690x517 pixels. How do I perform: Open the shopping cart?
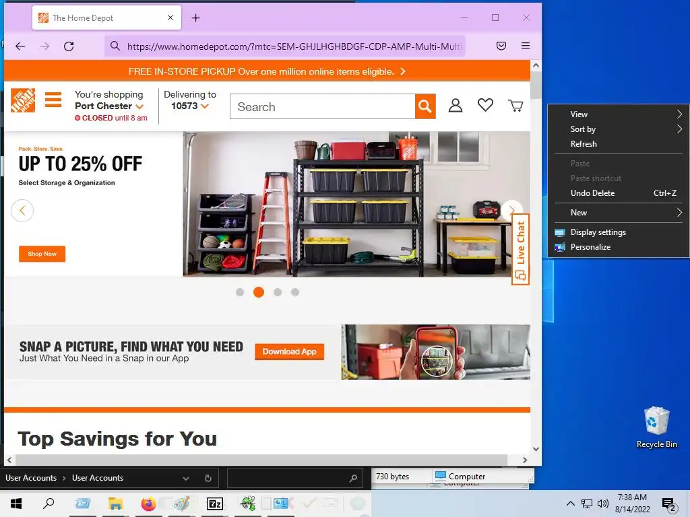[515, 106]
